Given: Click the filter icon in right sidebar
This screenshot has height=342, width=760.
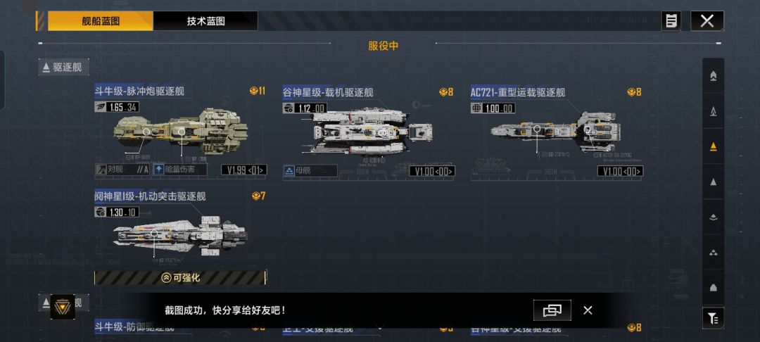Looking at the screenshot, I should coord(713,318).
